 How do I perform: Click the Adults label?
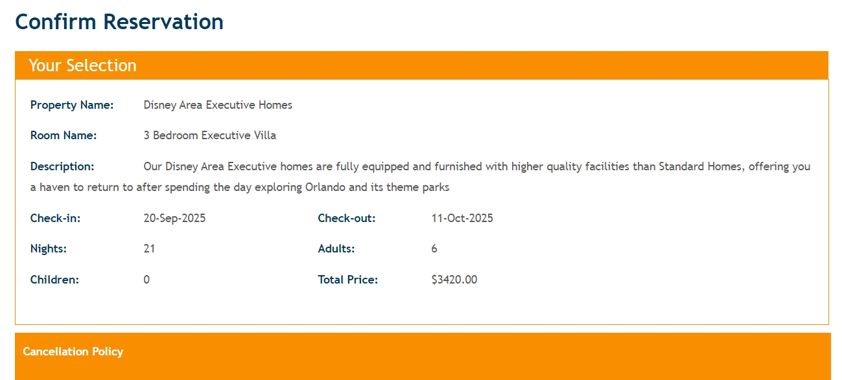336,249
